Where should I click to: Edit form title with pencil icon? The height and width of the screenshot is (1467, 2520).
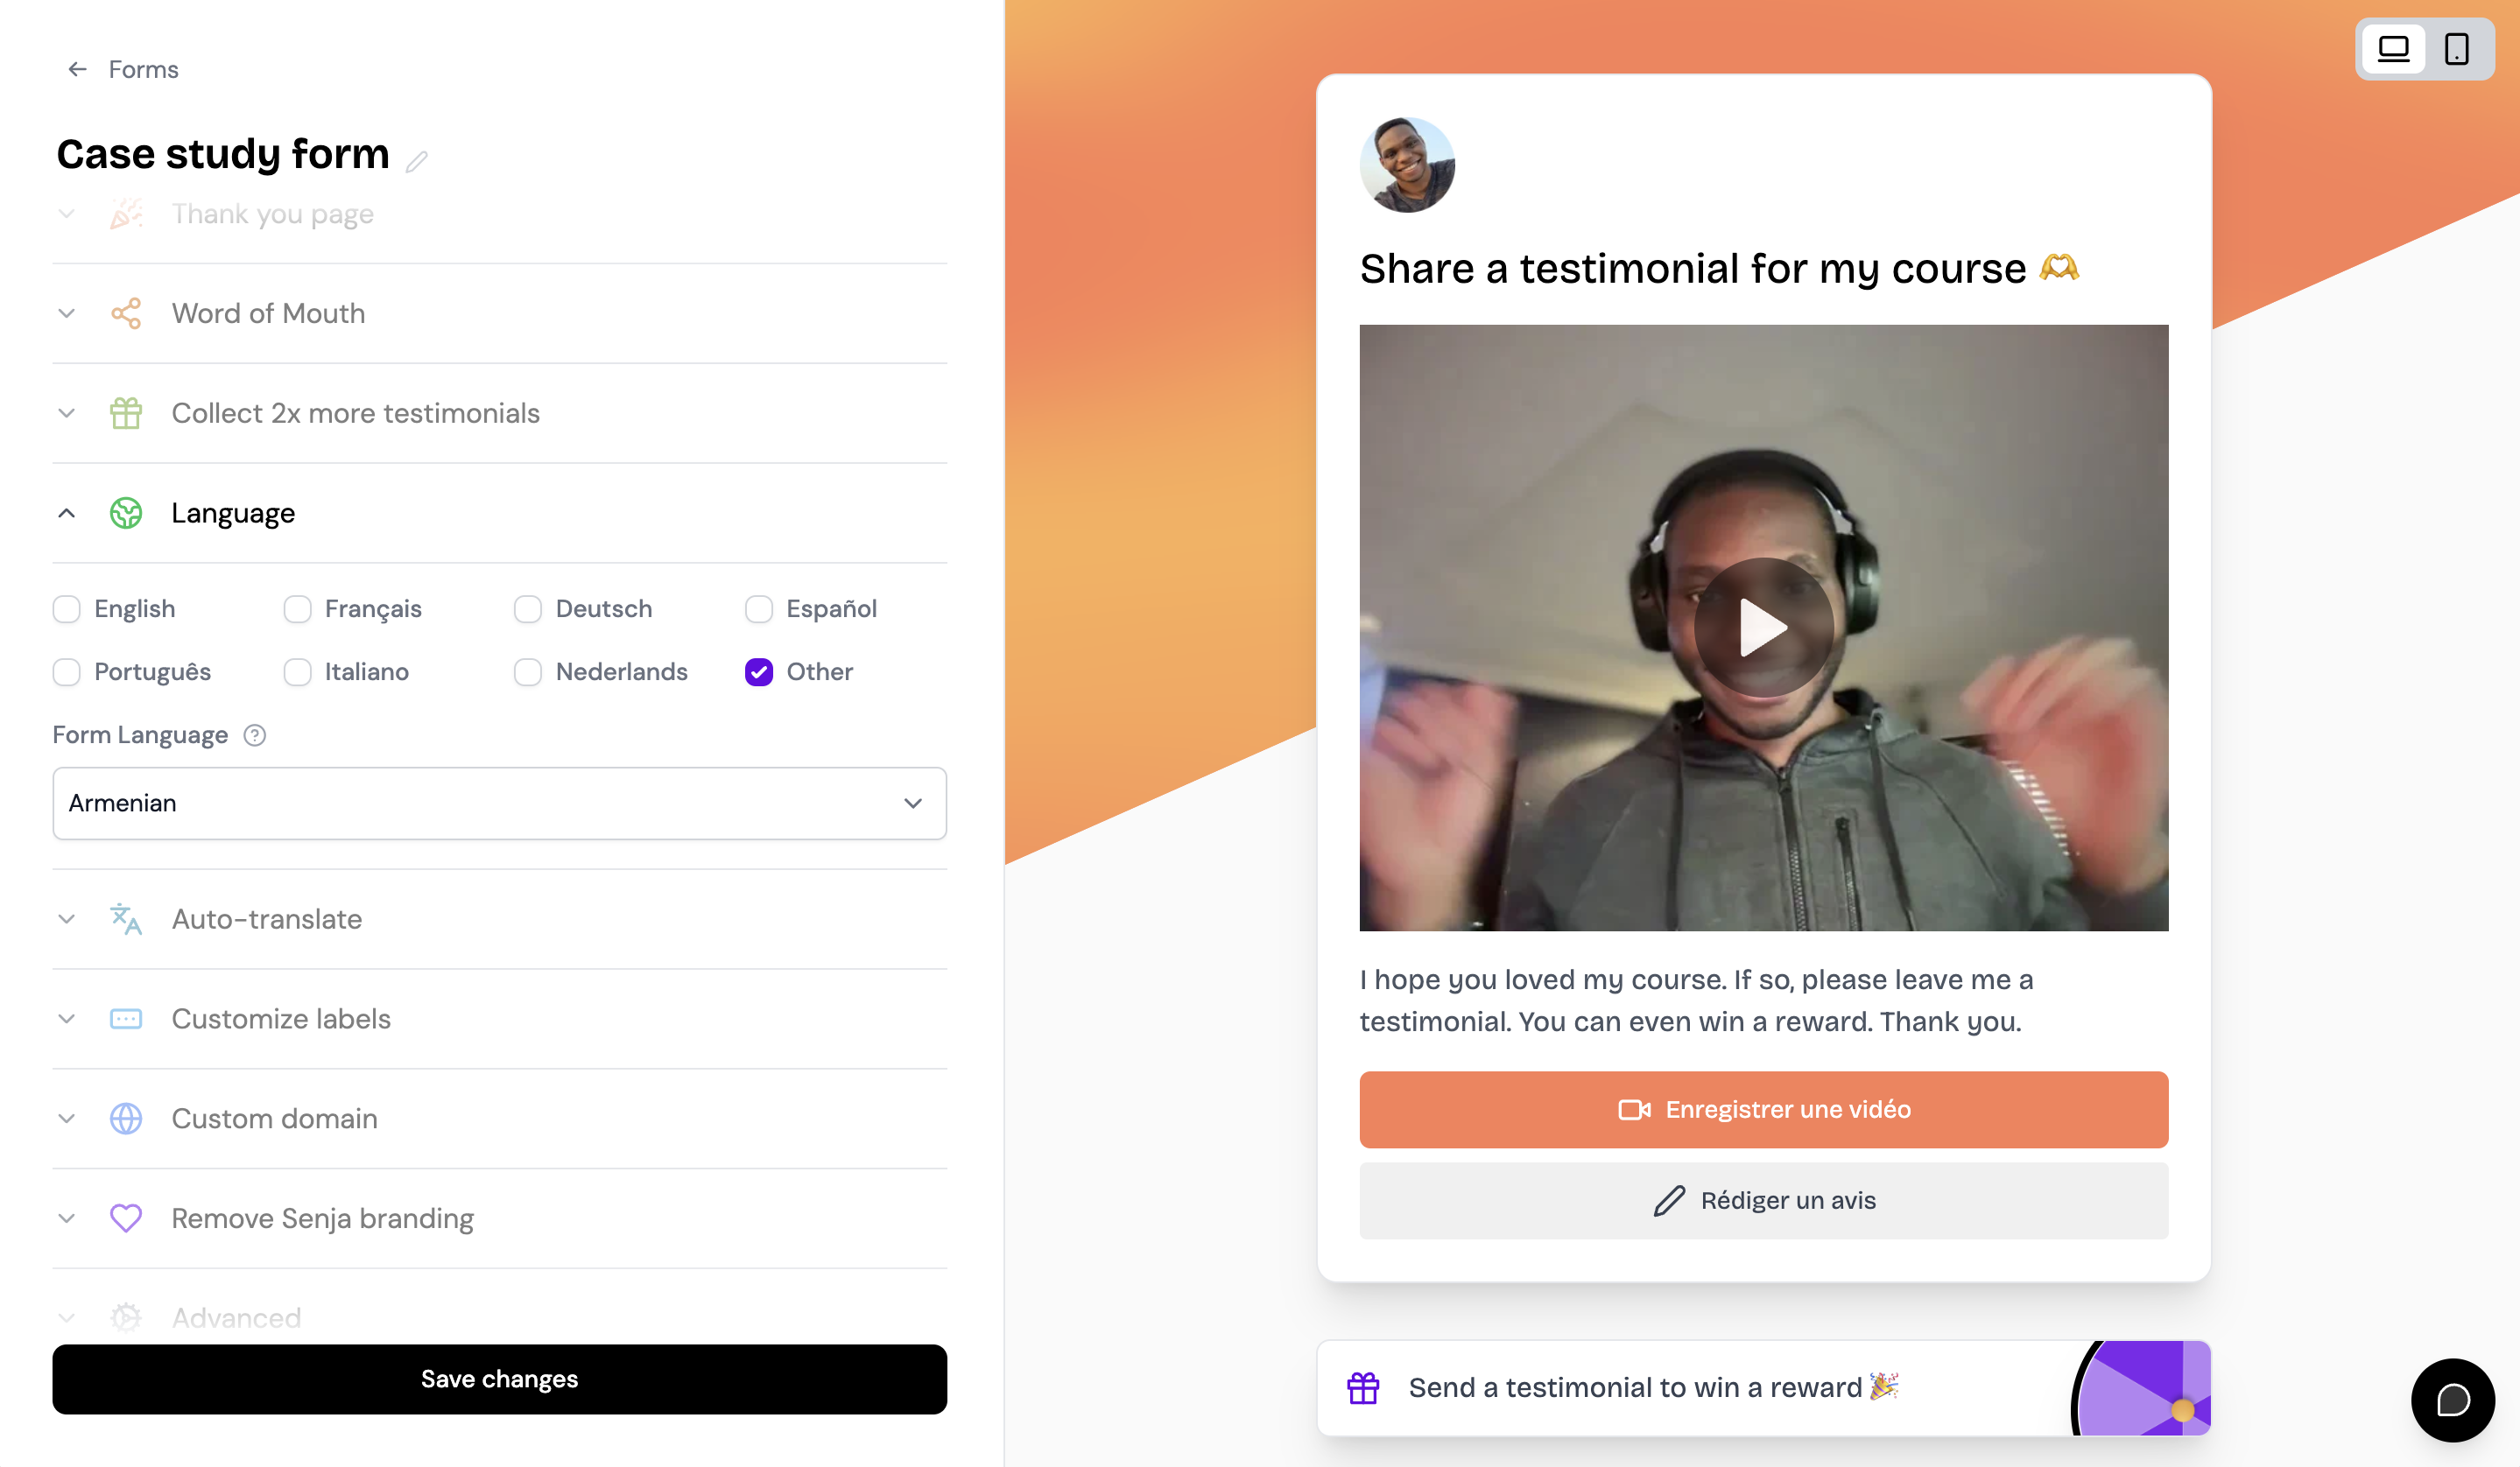pyautogui.click(x=417, y=160)
